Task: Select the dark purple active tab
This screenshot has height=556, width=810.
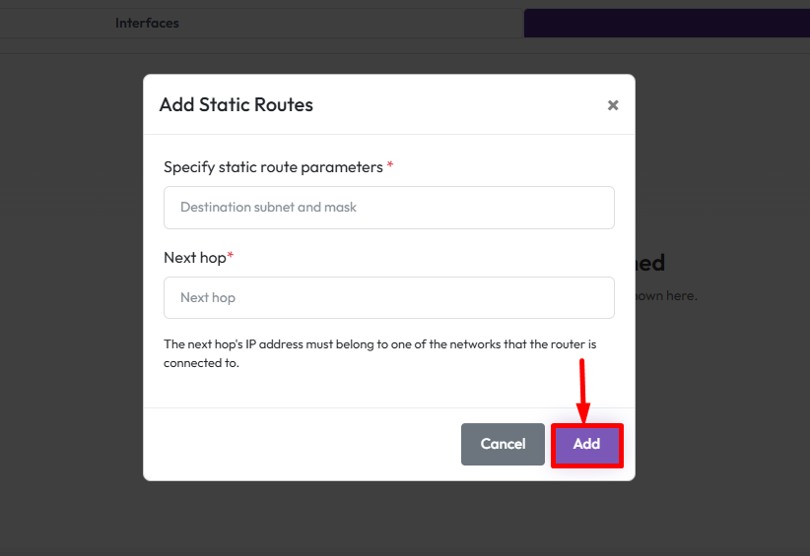Action: click(666, 23)
